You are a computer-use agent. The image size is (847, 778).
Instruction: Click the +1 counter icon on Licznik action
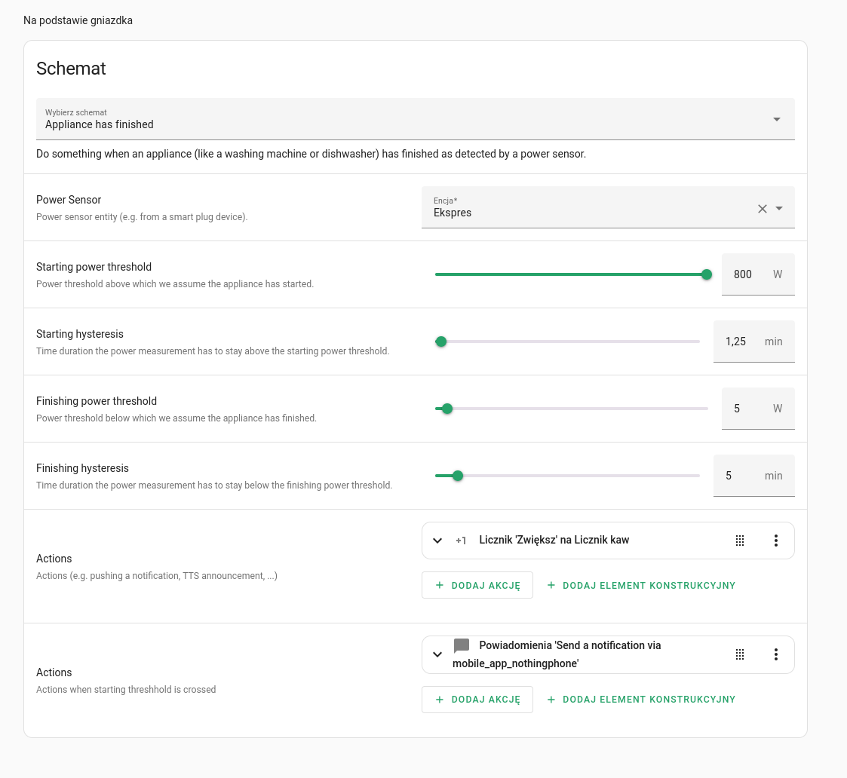click(x=461, y=541)
